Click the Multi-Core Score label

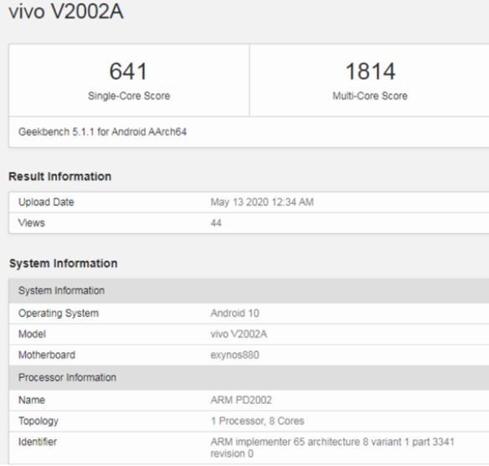[370, 96]
